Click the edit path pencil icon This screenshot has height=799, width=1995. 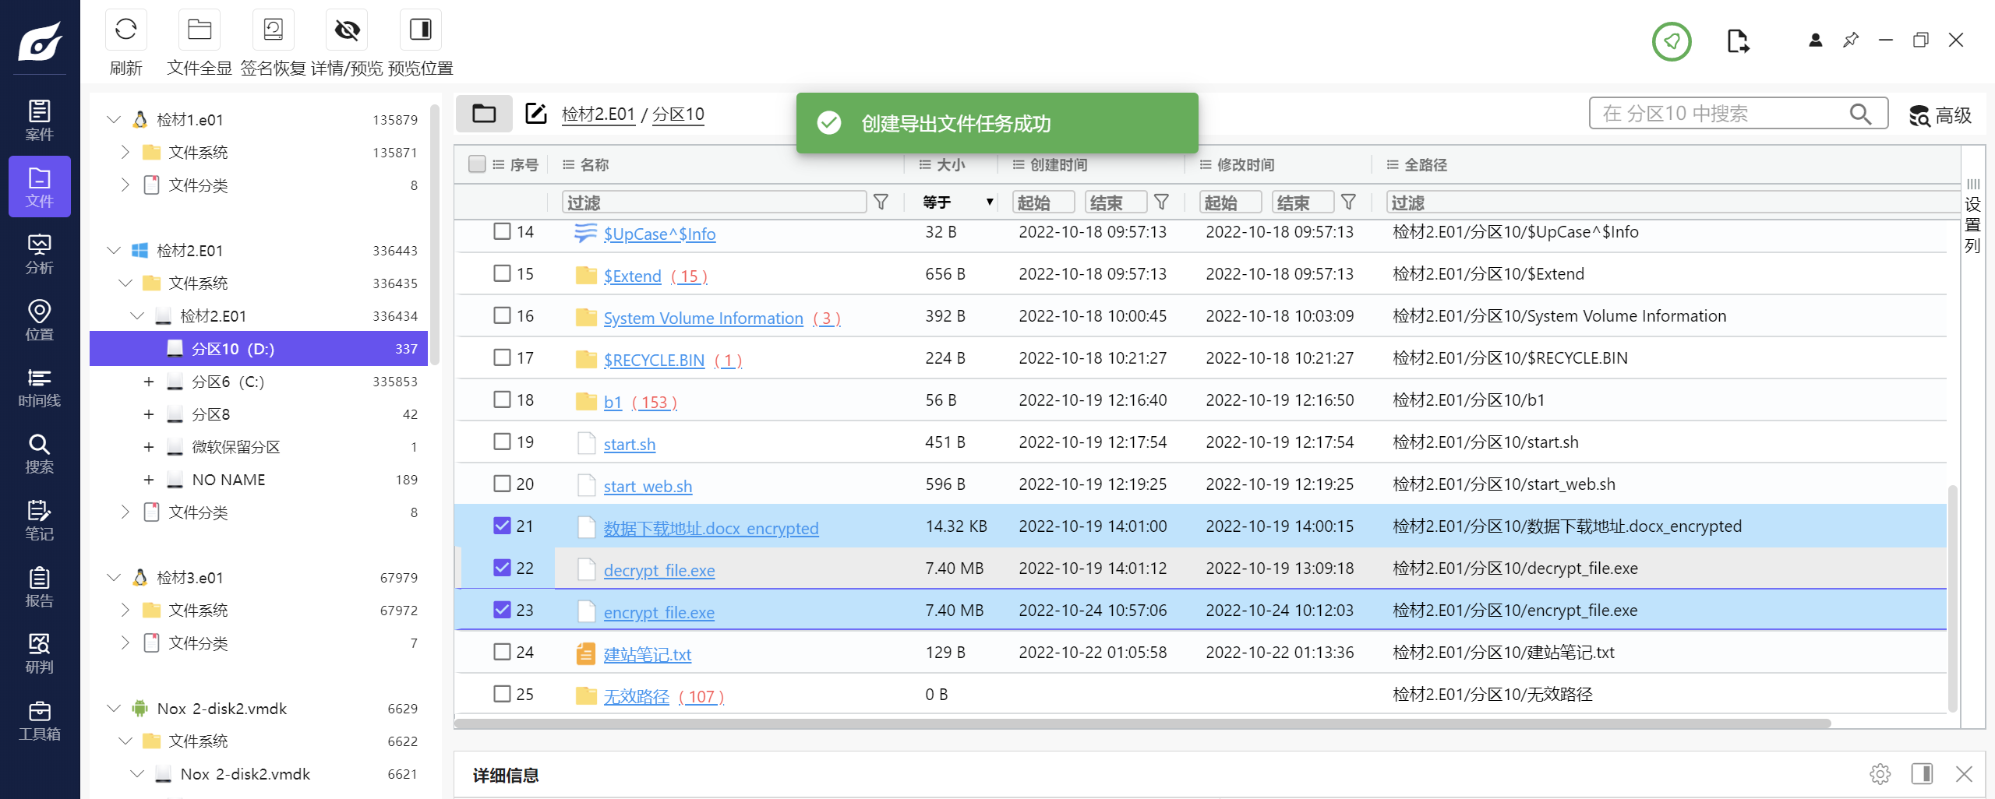click(535, 114)
